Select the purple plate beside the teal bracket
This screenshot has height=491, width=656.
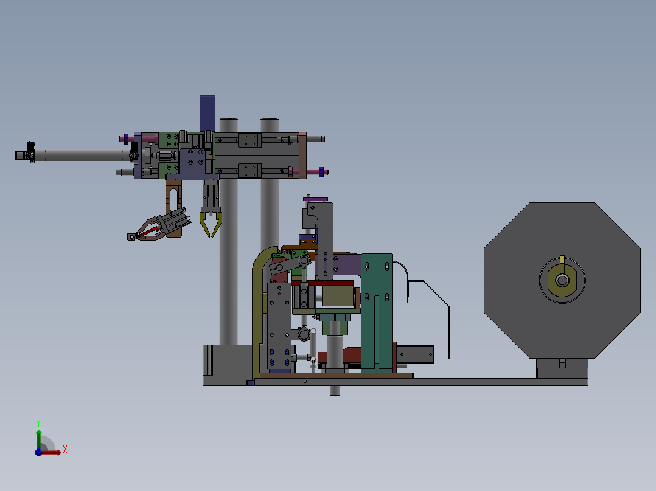coord(347,264)
